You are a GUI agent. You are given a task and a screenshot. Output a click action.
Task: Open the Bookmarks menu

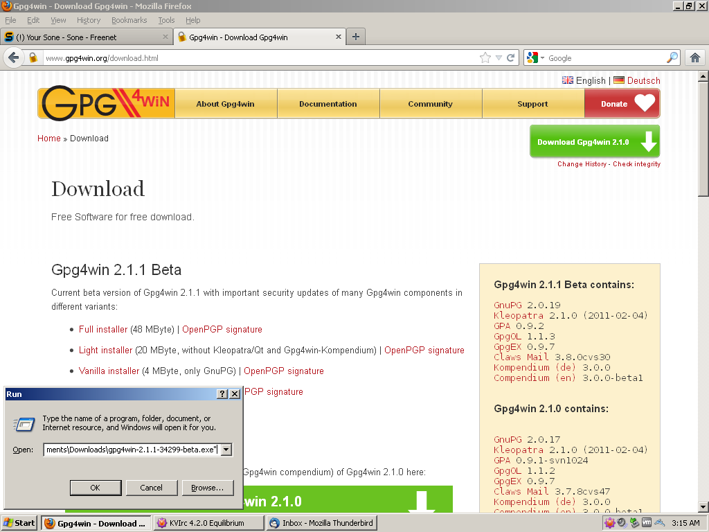(129, 20)
